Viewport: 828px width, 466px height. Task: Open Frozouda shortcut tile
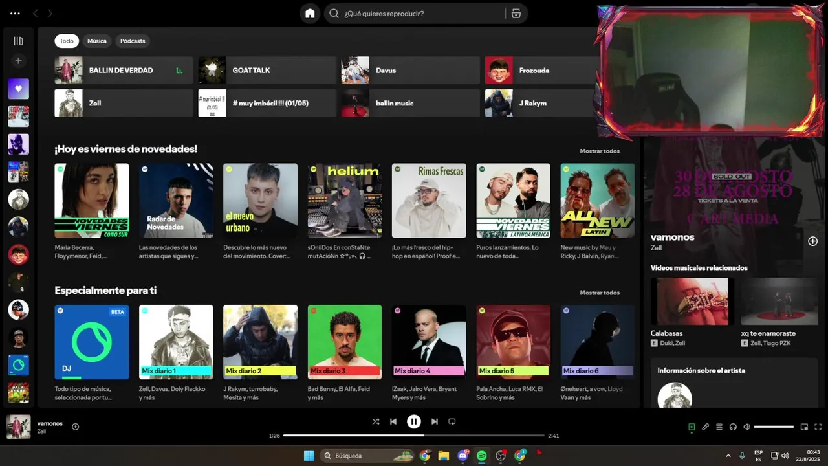pyautogui.click(x=542, y=70)
